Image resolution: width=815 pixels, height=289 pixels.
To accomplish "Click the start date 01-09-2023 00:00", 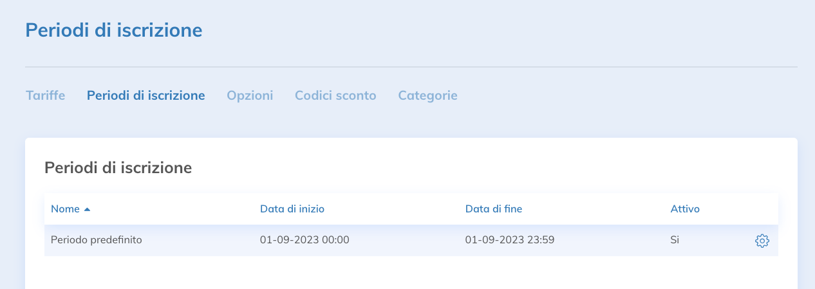I will tap(304, 240).
